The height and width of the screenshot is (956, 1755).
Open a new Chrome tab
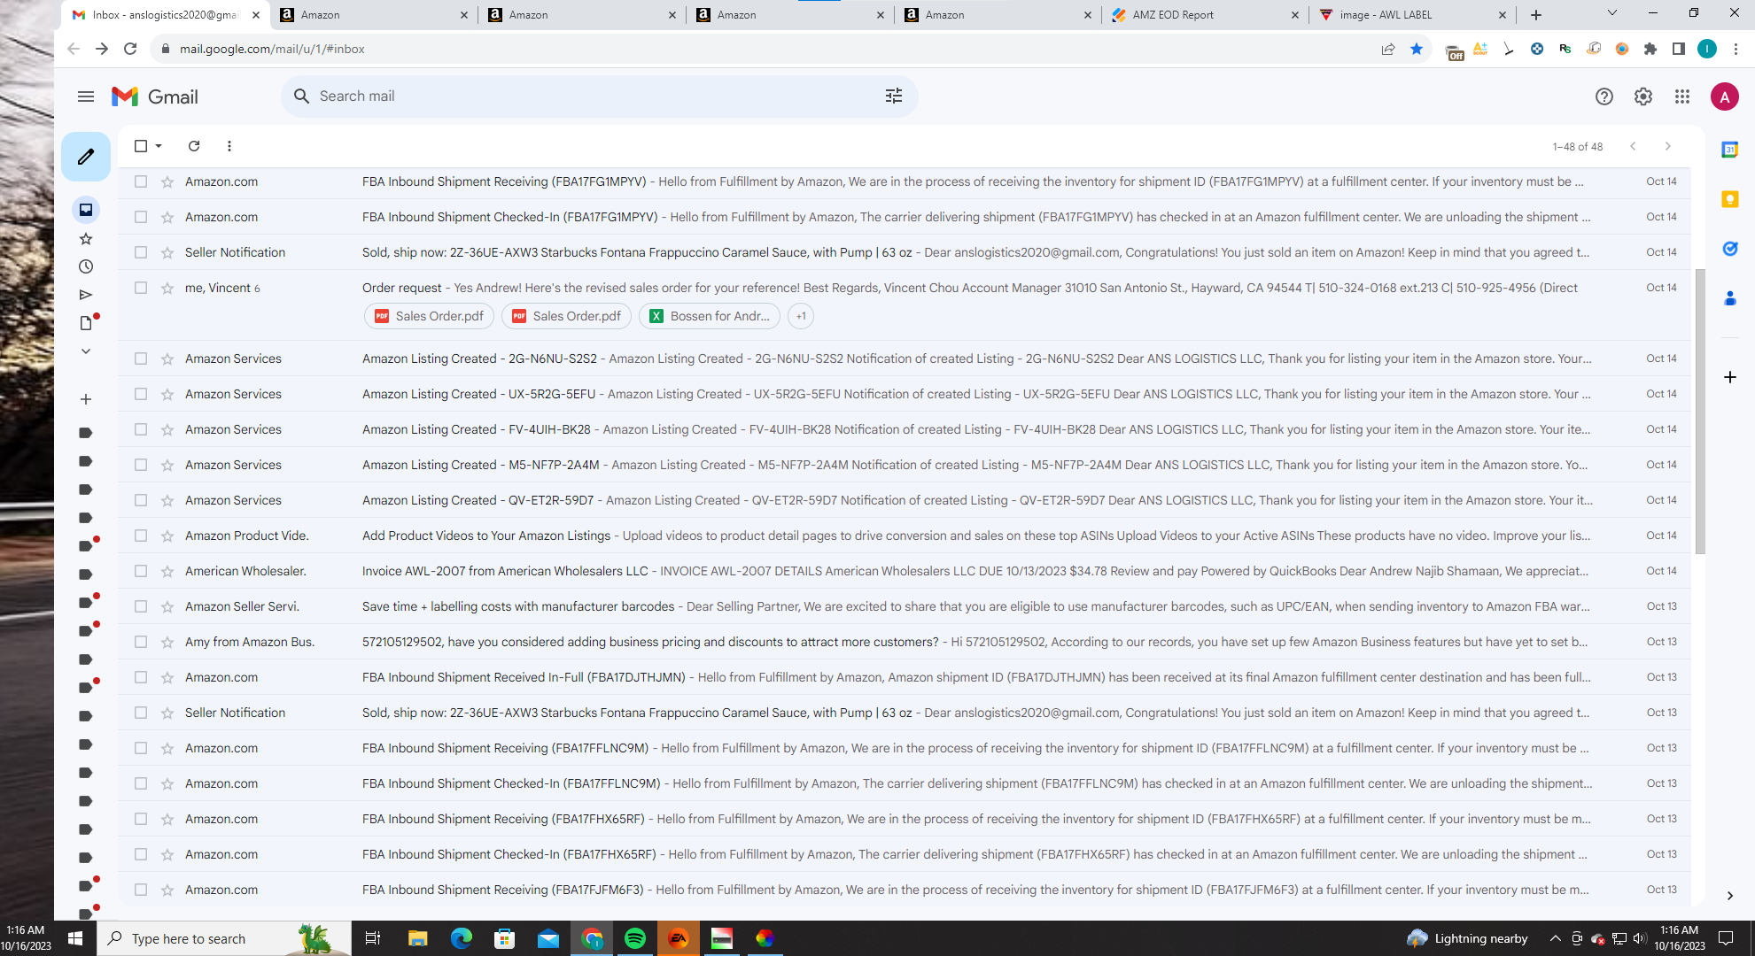[1536, 15]
